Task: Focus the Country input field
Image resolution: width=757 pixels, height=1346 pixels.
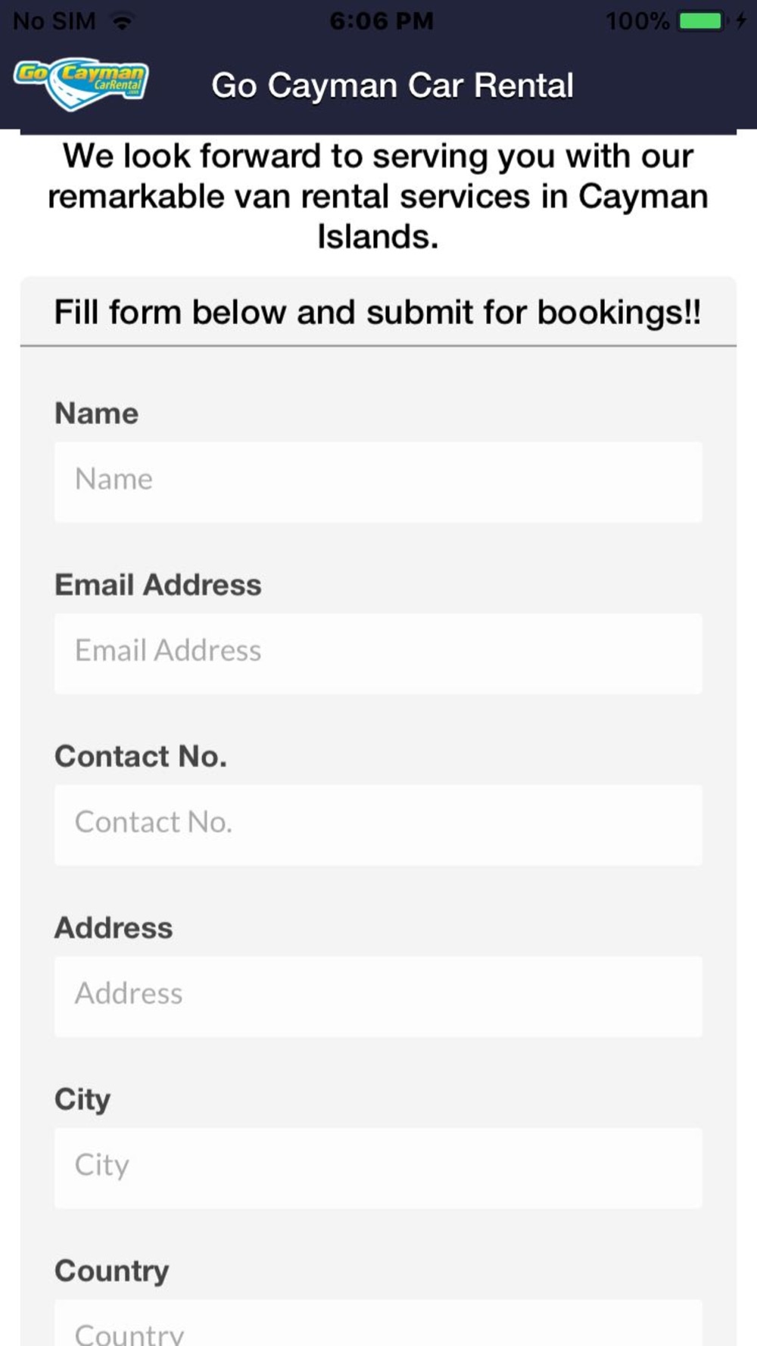Action: 378,1323
